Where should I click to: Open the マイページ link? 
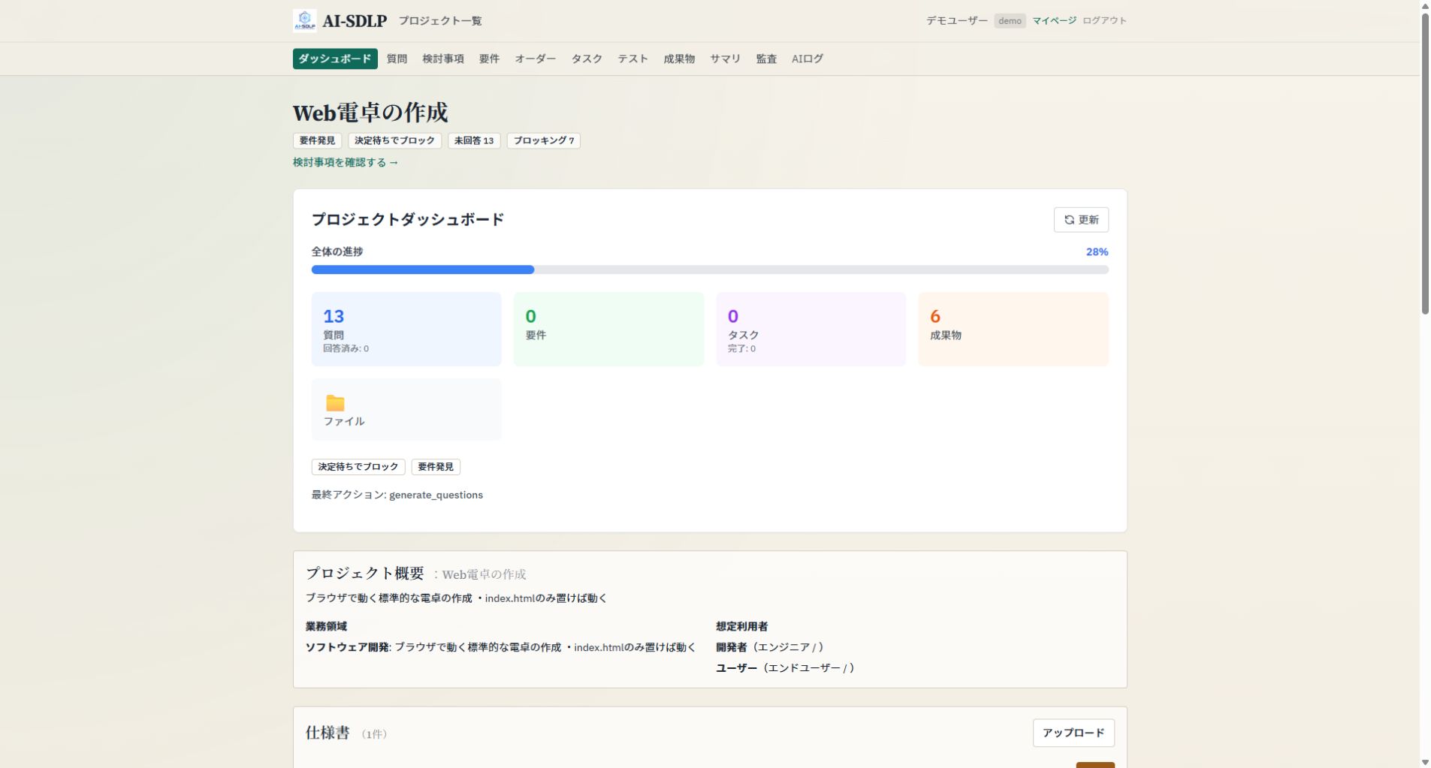pyautogui.click(x=1054, y=21)
